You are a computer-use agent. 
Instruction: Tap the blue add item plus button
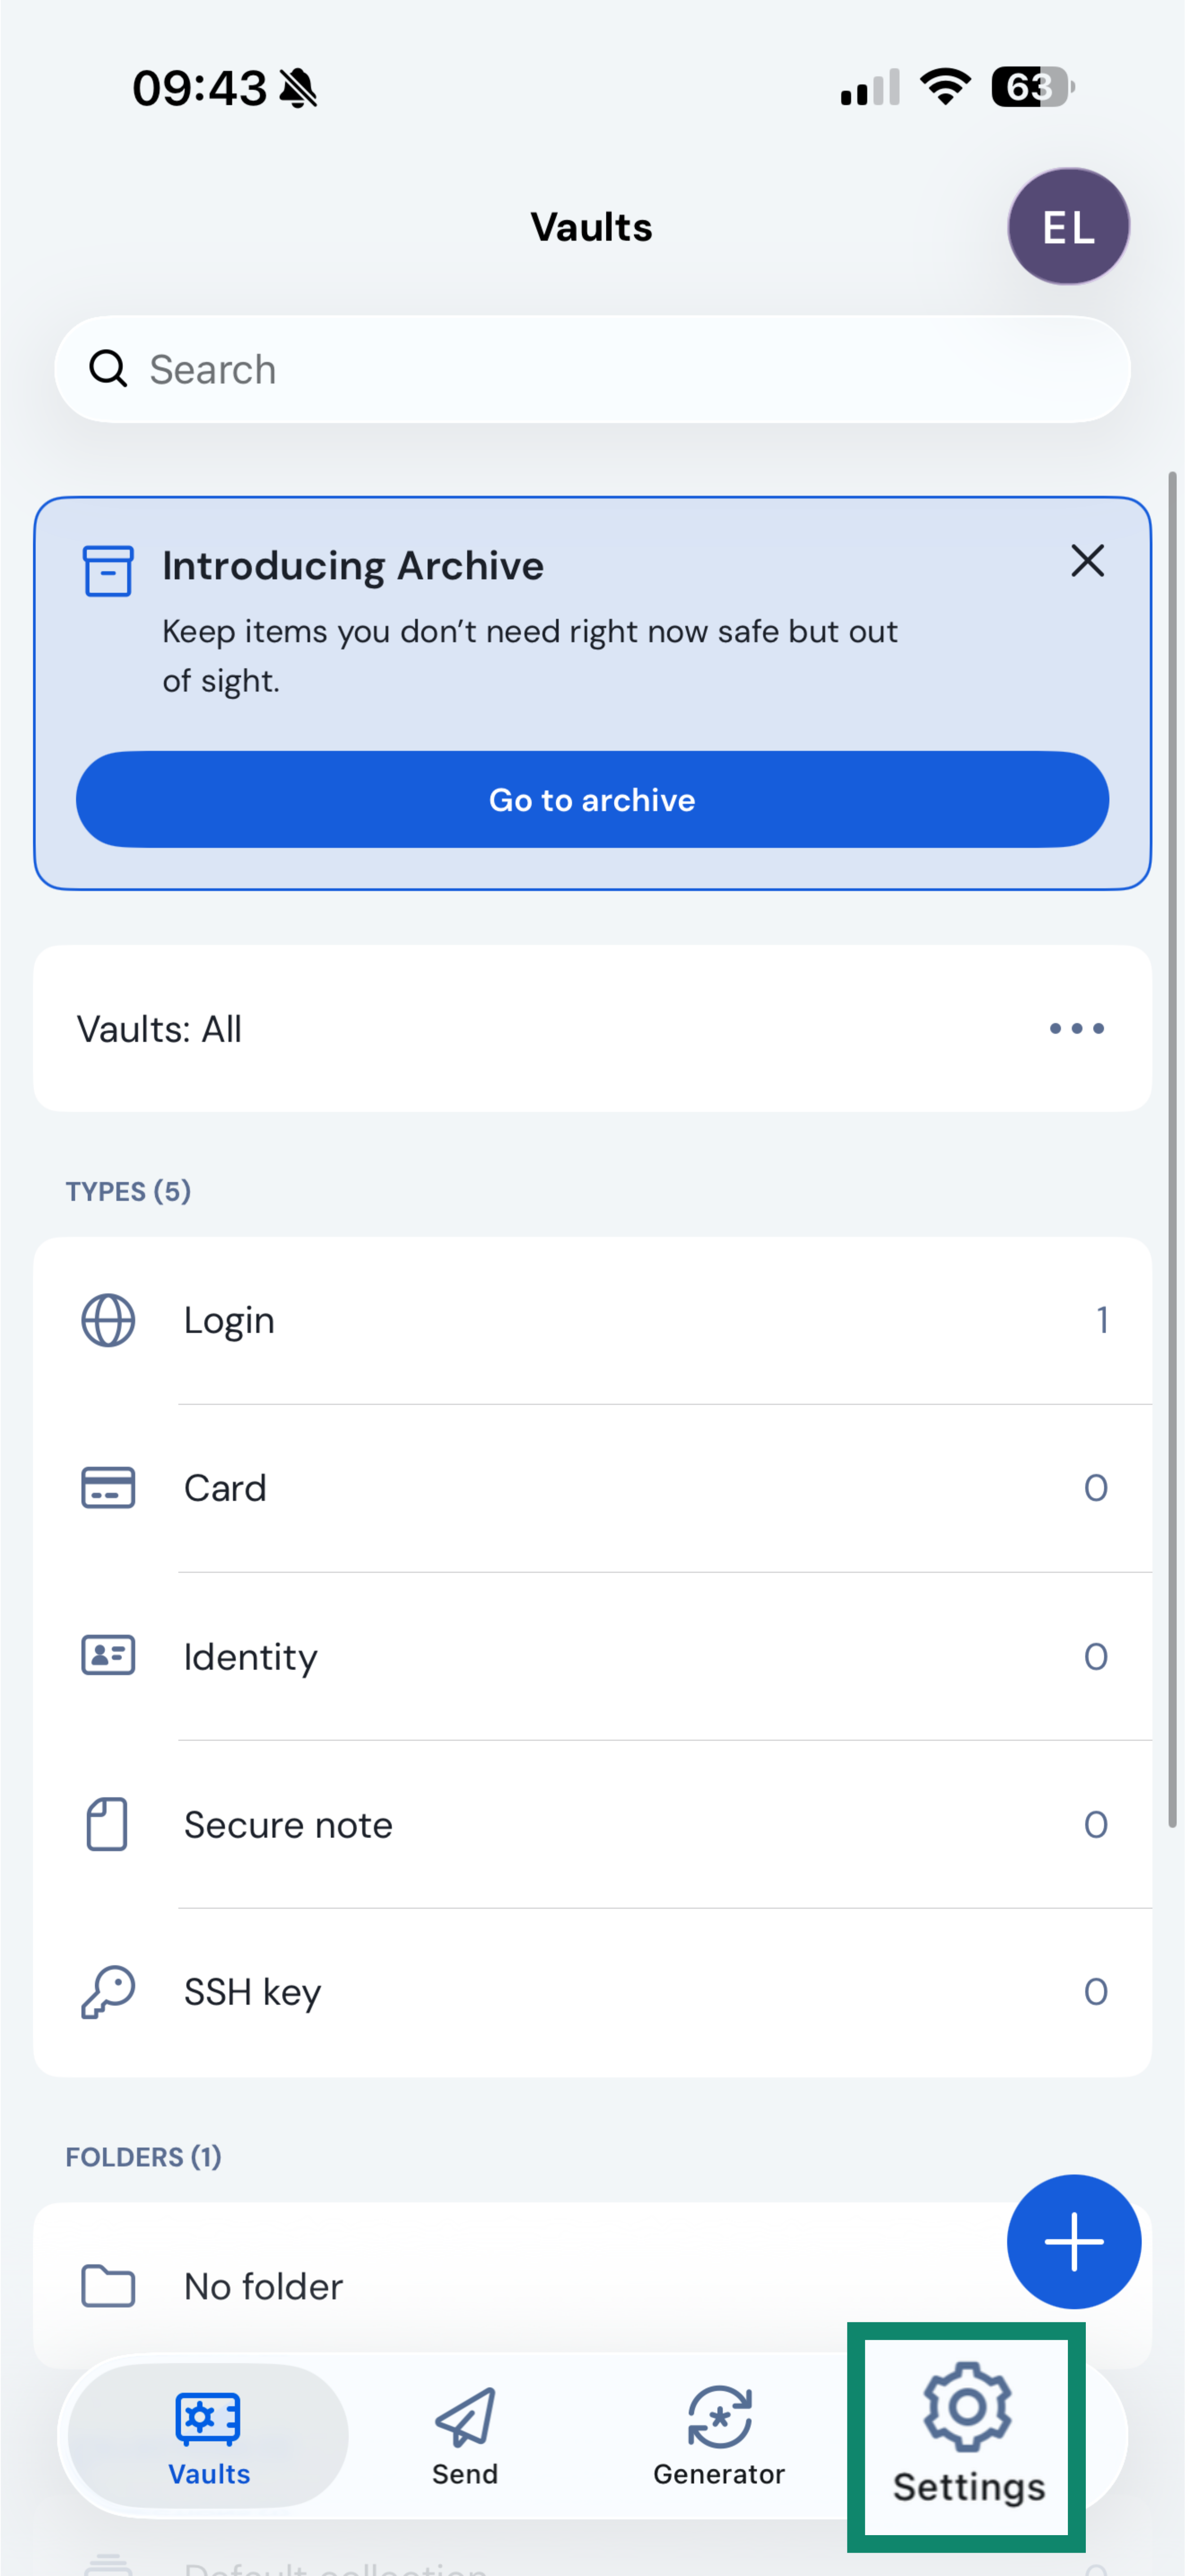(x=1073, y=2242)
